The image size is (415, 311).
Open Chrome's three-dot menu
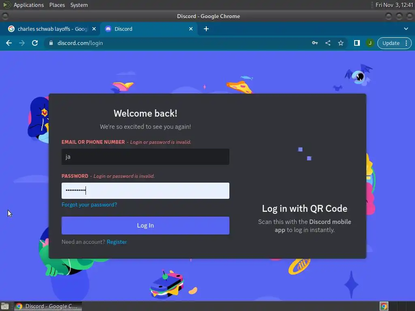(x=406, y=43)
